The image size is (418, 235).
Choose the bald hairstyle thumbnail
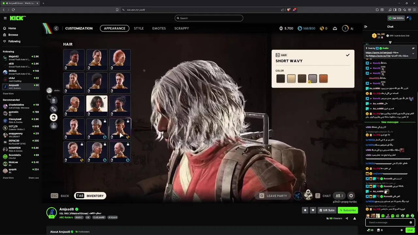(x=74, y=106)
